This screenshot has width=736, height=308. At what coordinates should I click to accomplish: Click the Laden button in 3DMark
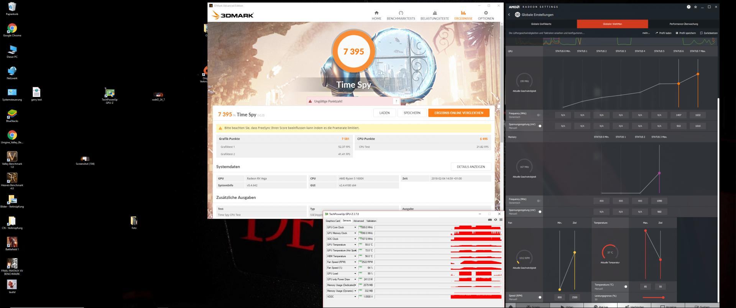[384, 113]
